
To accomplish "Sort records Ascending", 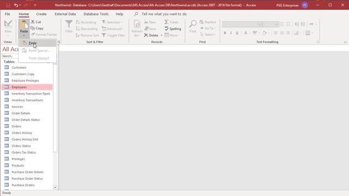I will click(x=86, y=22).
